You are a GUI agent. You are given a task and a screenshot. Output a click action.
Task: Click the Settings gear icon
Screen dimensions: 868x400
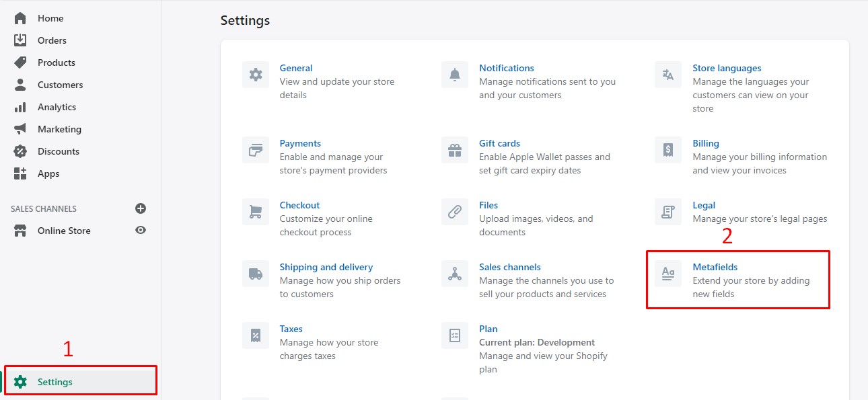pyautogui.click(x=21, y=381)
